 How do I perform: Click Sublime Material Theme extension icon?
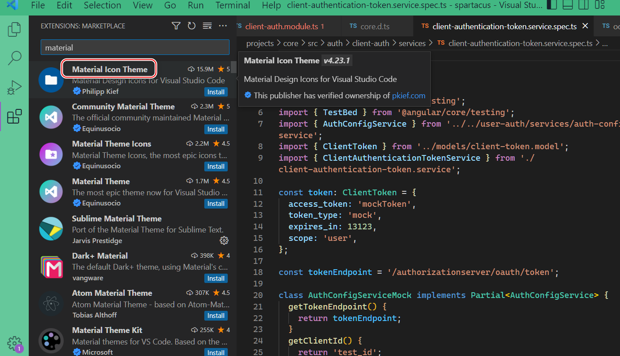pyautogui.click(x=51, y=229)
